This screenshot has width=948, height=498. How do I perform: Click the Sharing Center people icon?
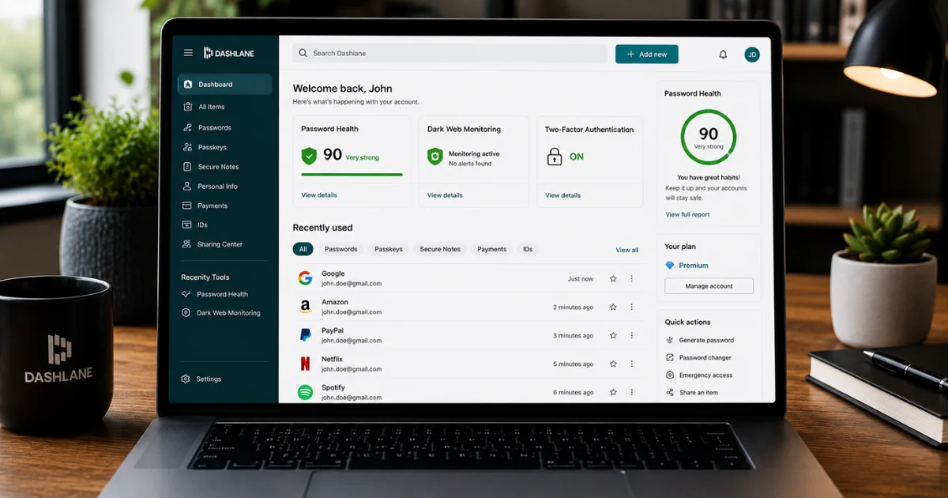click(187, 244)
